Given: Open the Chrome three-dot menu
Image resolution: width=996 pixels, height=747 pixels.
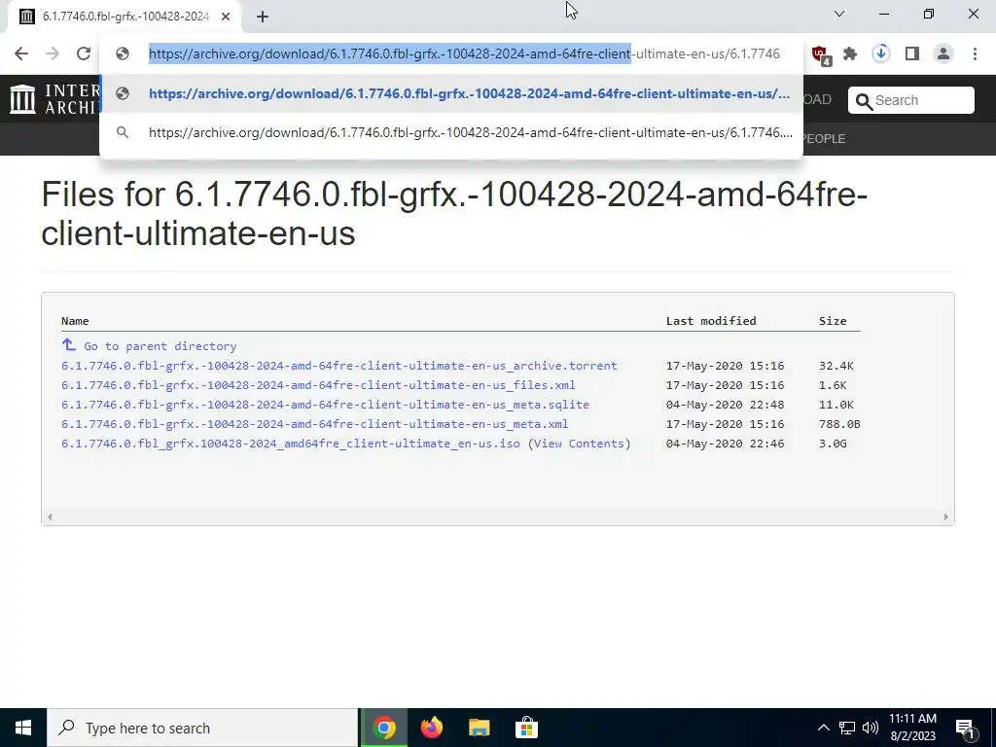Looking at the screenshot, I should 975,54.
